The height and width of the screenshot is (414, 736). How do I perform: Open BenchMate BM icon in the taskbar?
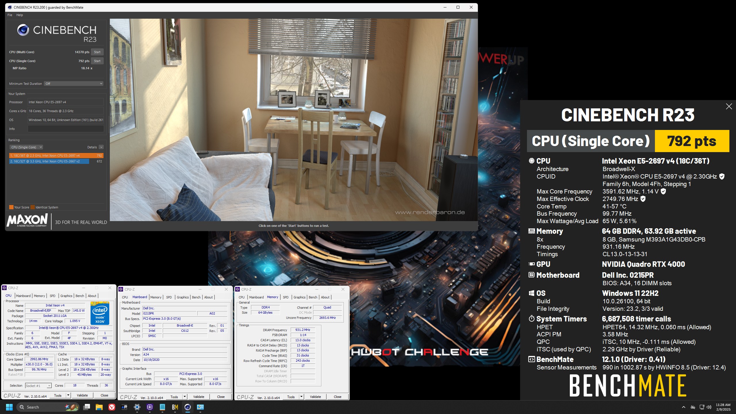pyautogui.click(x=175, y=407)
